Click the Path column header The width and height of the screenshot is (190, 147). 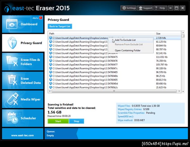[102, 34]
